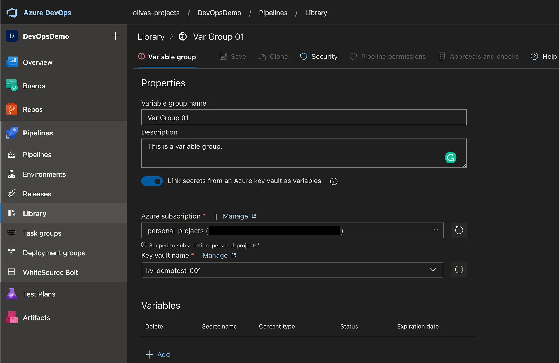Screen dimensions: 559x363
Task: Click the Description text area
Action: coord(304,153)
